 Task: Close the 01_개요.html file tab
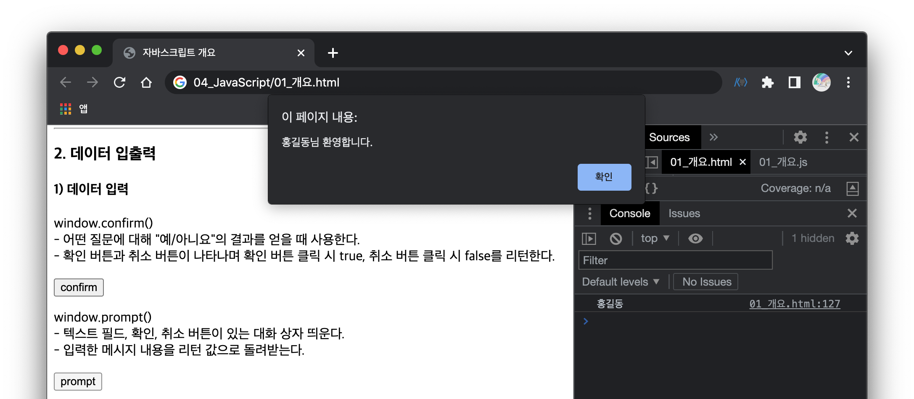tap(743, 162)
